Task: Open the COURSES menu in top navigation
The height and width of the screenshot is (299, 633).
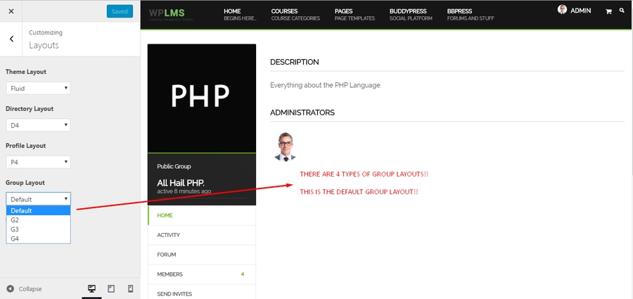Action: coord(295,15)
